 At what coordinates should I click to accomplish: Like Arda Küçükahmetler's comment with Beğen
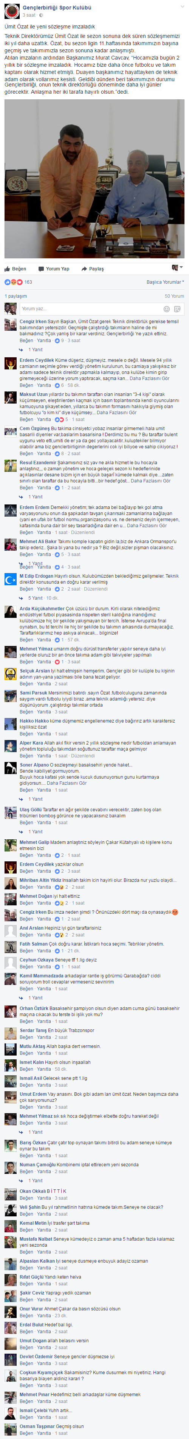[26, 640]
